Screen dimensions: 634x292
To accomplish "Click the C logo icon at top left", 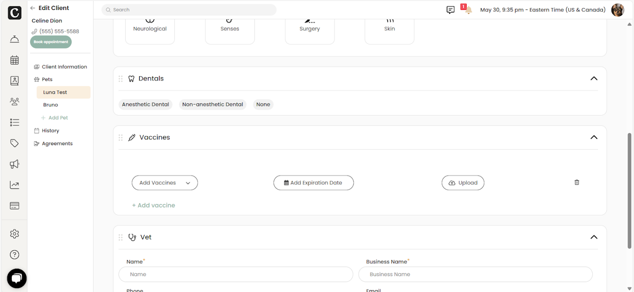I will click(14, 13).
